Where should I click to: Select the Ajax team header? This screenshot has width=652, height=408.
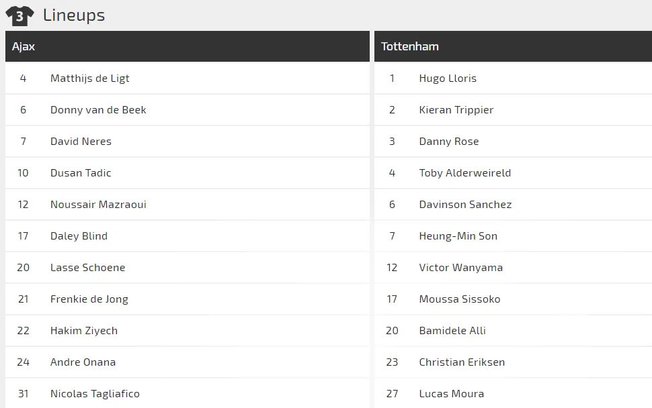(24, 46)
